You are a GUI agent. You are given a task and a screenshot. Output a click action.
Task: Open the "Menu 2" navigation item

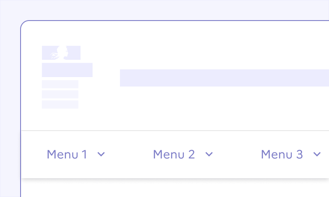pyautogui.click(x=174, y=154)
